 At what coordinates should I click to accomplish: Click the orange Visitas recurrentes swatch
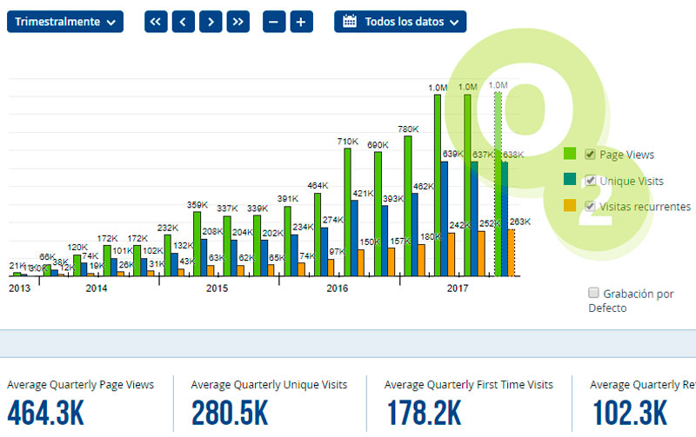[570, 207]
